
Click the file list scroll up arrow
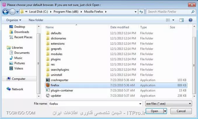pyautogui.click(x=194, y=26)
